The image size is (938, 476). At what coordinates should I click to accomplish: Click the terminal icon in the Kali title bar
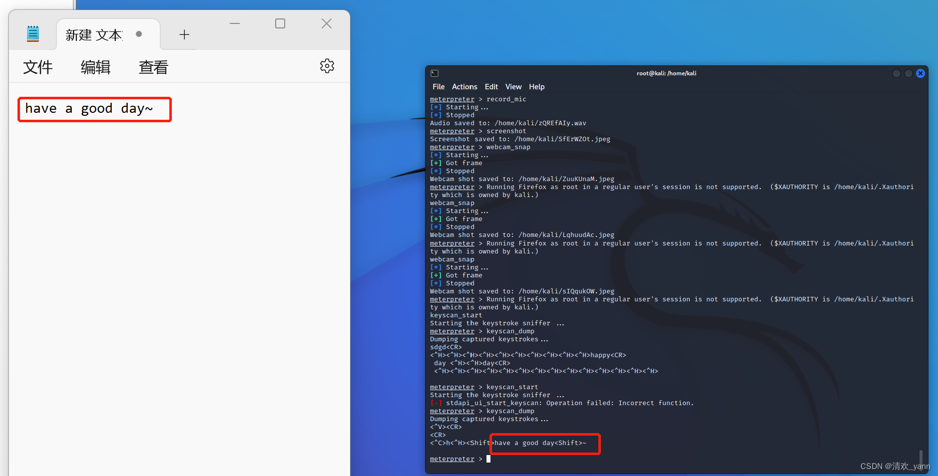435,73
